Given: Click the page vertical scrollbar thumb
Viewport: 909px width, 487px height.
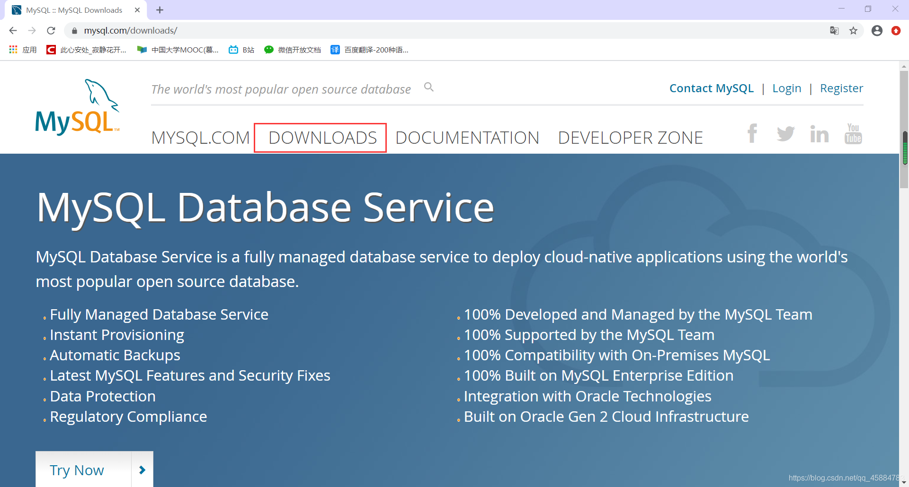Looking at the screenshot, I should 904,130.
